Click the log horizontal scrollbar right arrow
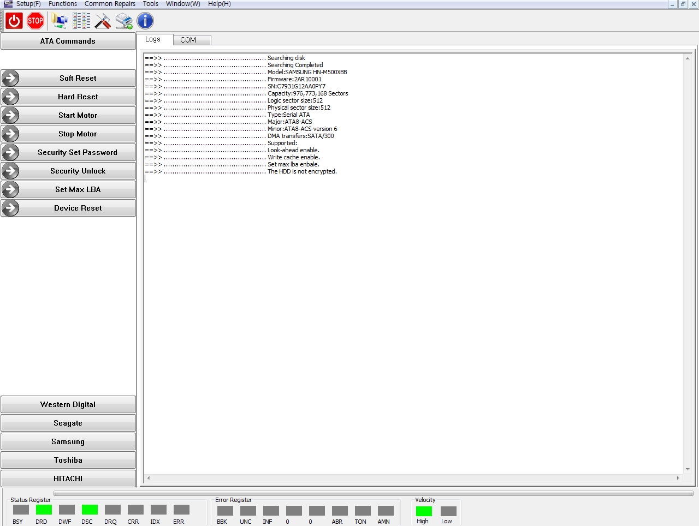This screenshot has height=526, width=699. (678, 478)
